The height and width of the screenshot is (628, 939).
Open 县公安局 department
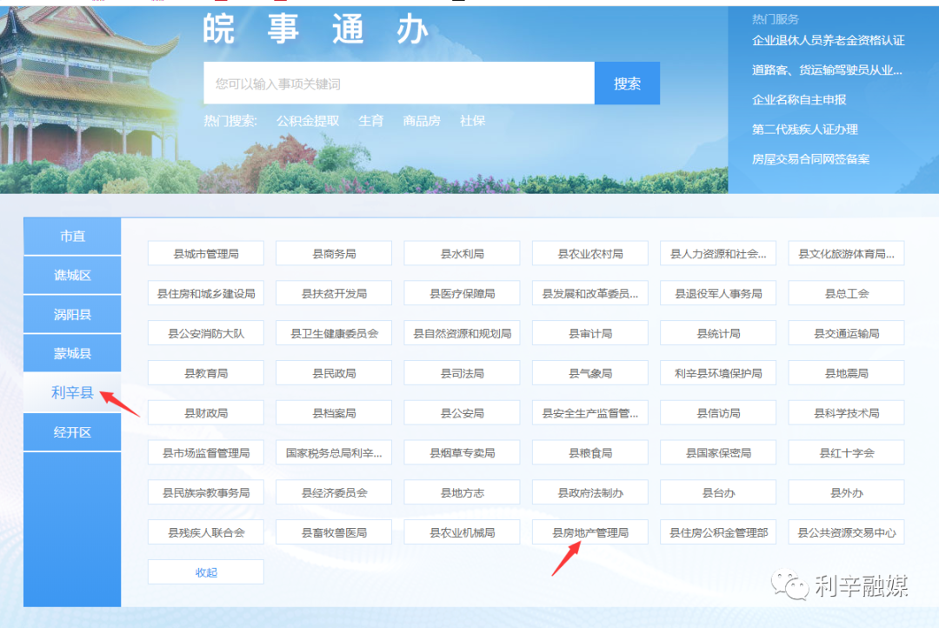coord(462,413)
